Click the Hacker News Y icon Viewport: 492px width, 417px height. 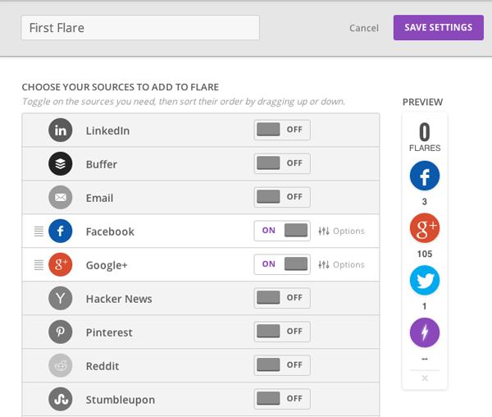[60, 298]
